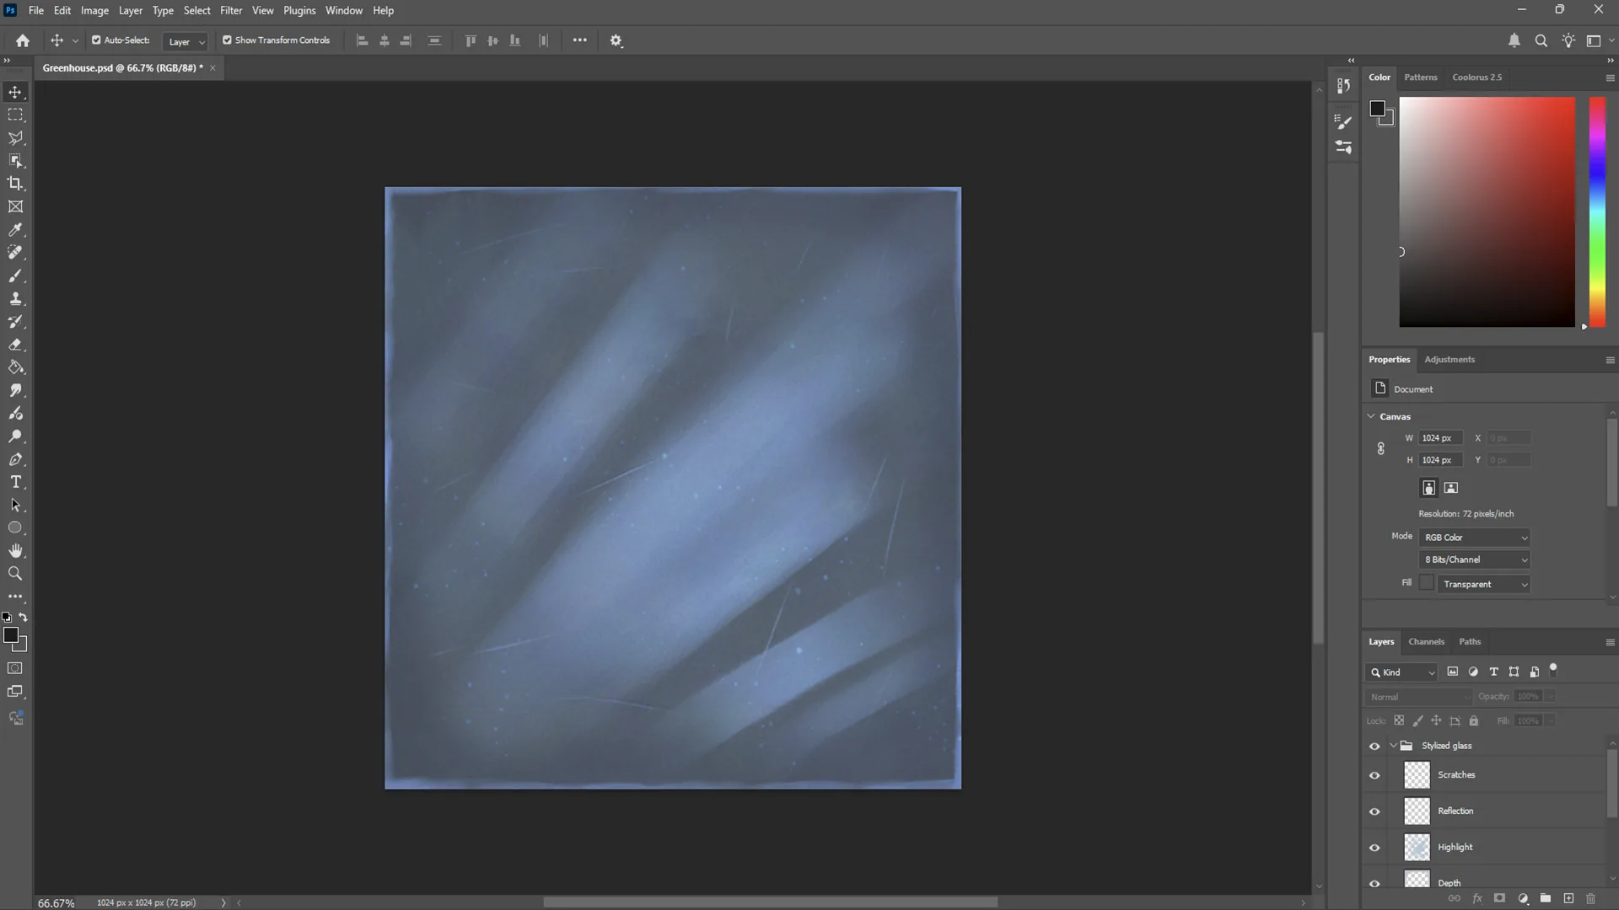1619x910 pixels.
Task: Open the Move tool preset picker arrow
Action: point(75,40)
